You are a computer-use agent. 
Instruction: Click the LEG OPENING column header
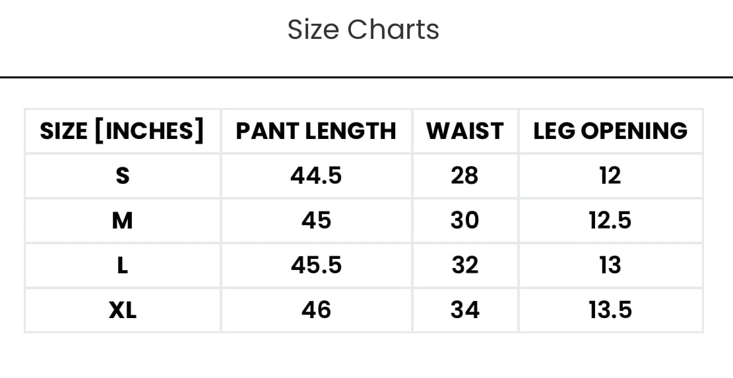point(610,131)
